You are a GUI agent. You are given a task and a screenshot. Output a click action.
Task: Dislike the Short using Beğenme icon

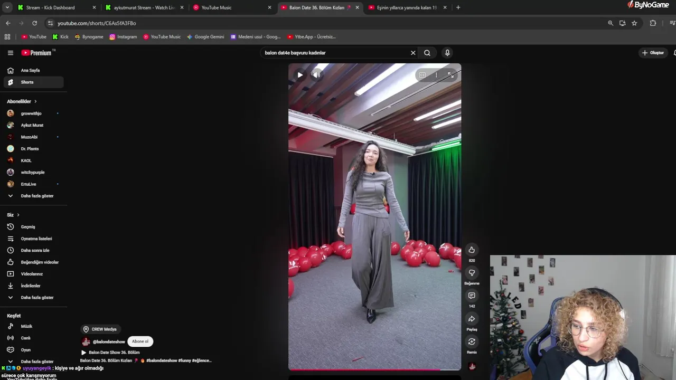(x=472, y=273)
